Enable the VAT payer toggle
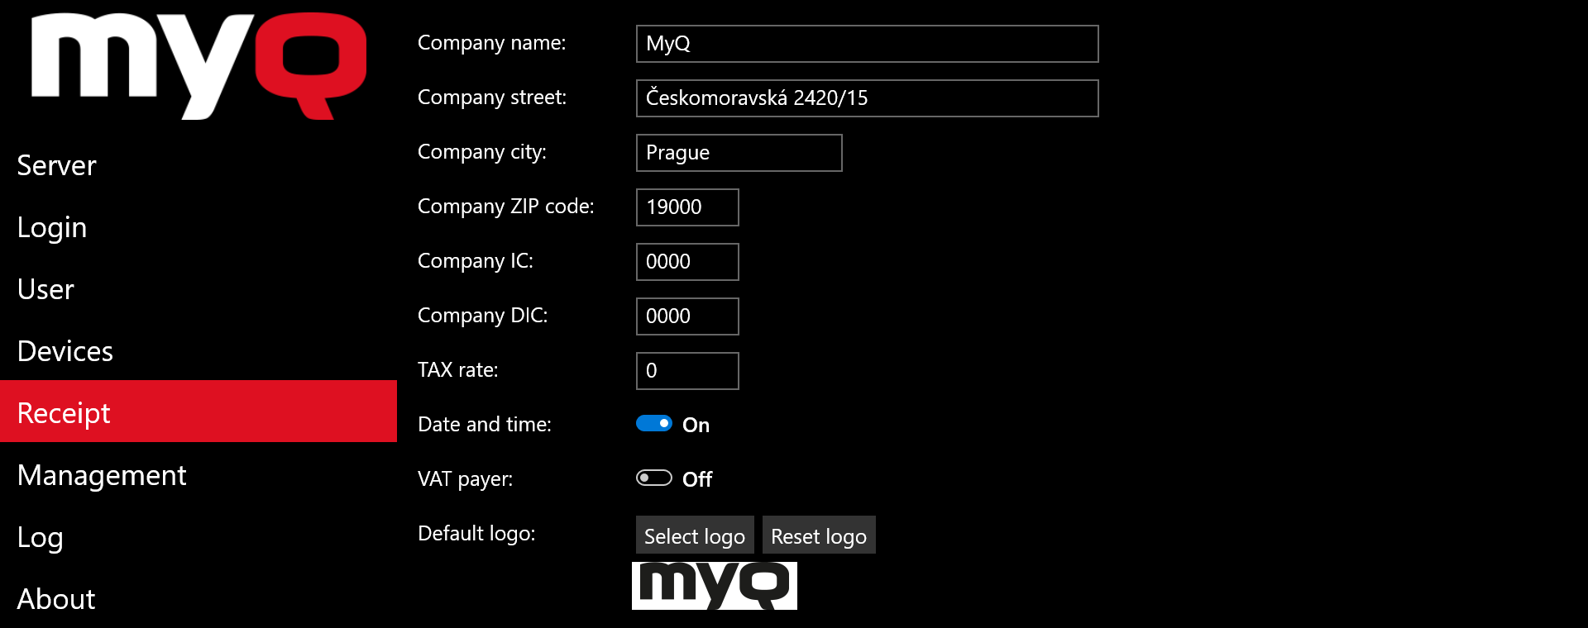1588x628 pixels. pos(653,478)
